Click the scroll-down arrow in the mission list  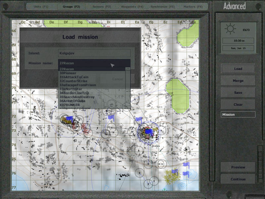(128, 107)
